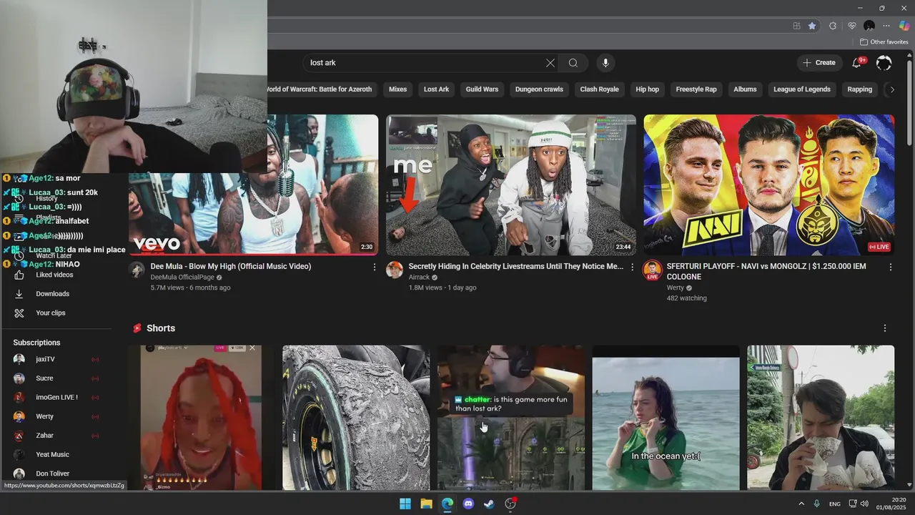Open the red-haired streamer Short
This screenshot has height=515, width=915.
point(202,418)
